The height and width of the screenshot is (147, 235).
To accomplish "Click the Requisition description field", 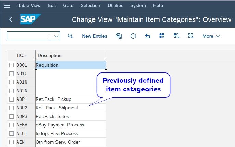I will (71, 65).
